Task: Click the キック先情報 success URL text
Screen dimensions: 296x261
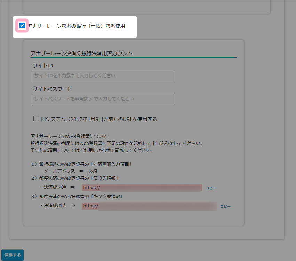Action: [x=149, y=206]
